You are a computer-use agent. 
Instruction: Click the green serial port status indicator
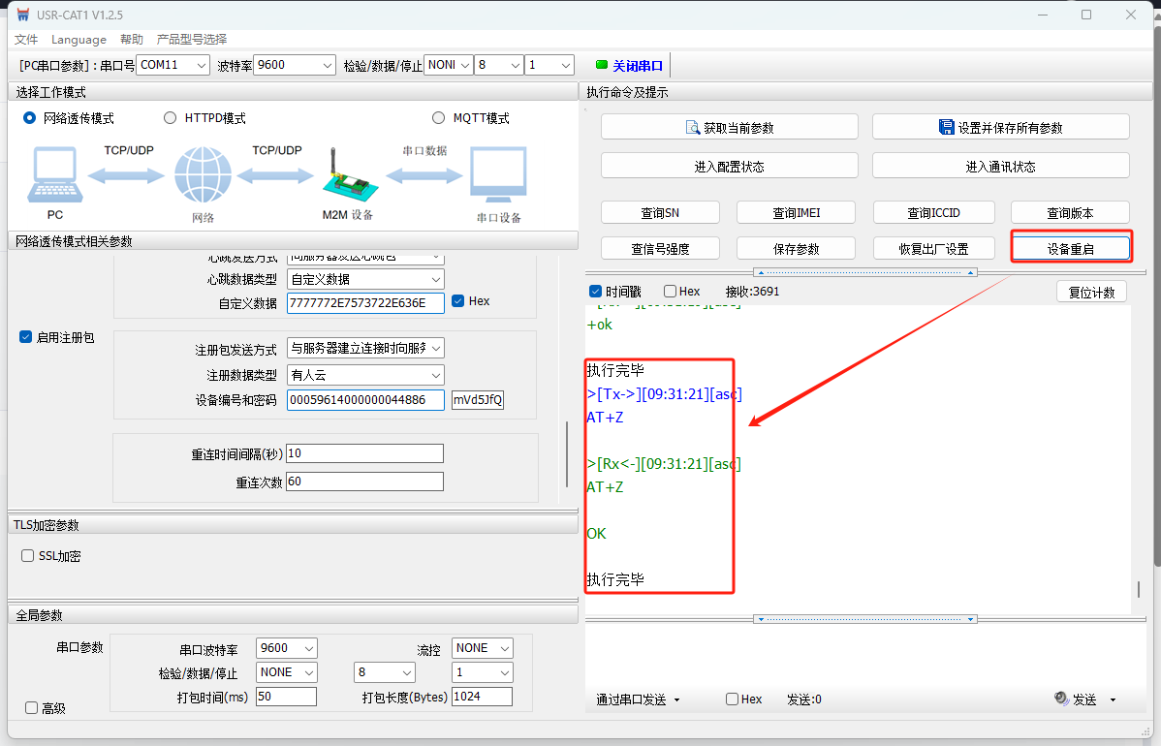[x=601, y=65]
